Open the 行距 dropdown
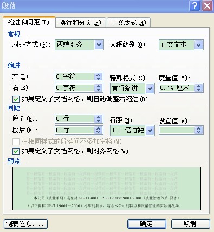This screenshot has width=214, height=232. [150, 130]
